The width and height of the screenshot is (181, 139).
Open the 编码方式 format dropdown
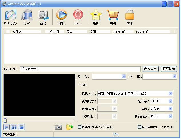click(170, 93)
